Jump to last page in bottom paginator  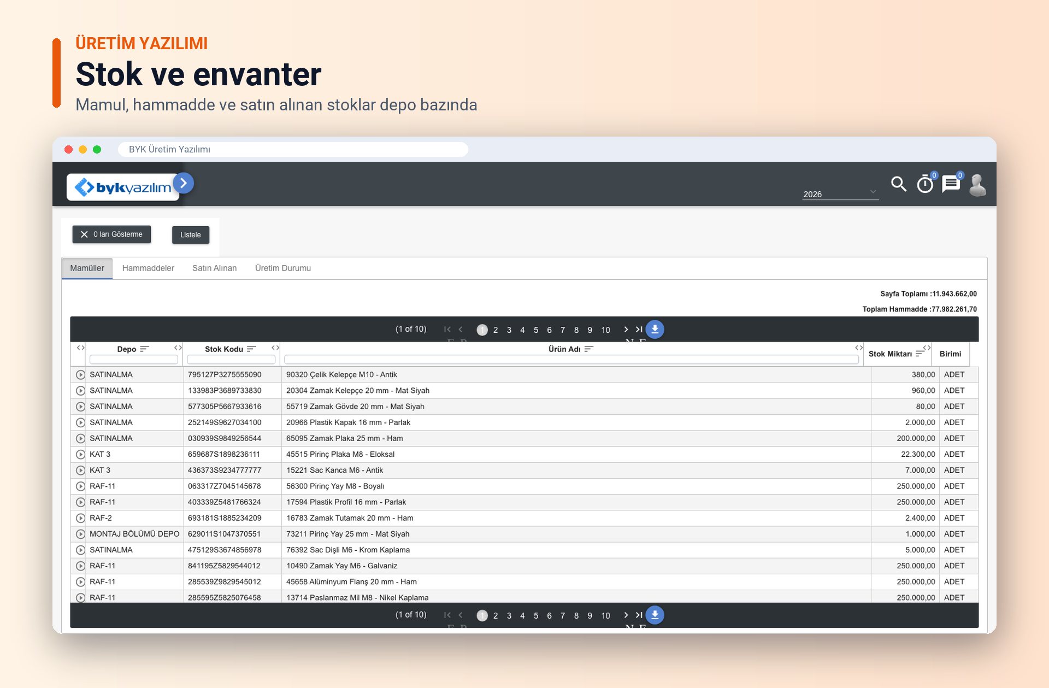coord(639,615)
